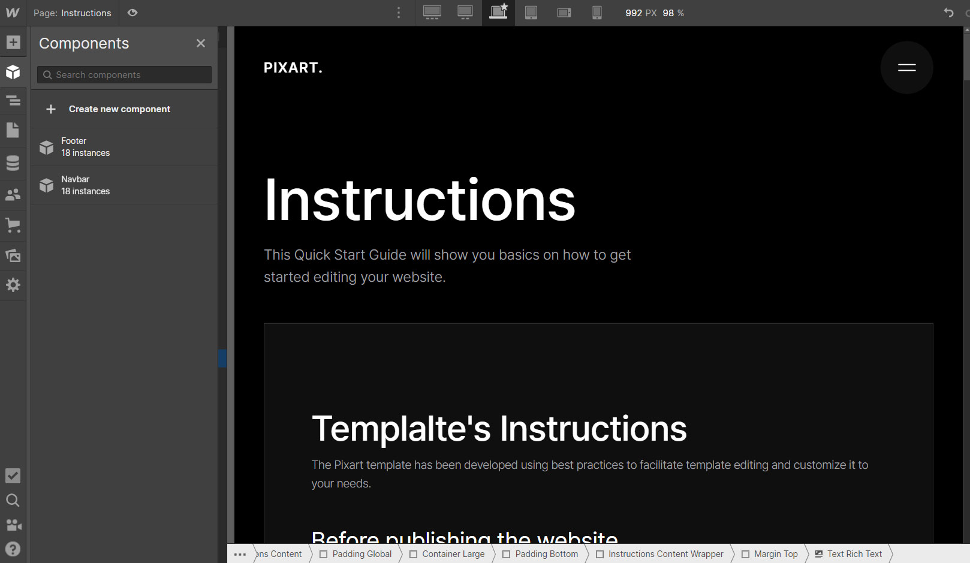Open the Site Settings panel
Image resolution: width=970 pixels, height=563 pixels.
(13, 285)
